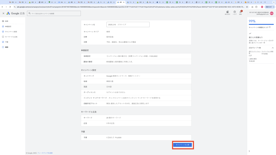Jump to 予算 step in sidebar
276x155 pixels.
[x=6, y=42]
